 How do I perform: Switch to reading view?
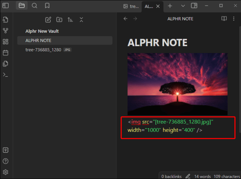(x=224, y=19)
